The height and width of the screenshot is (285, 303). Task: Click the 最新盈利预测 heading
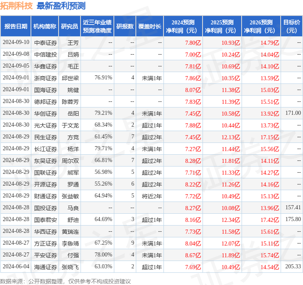tap(61, 6)
